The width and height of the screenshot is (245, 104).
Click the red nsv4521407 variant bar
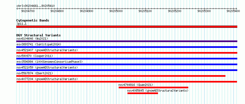[127, 53]
